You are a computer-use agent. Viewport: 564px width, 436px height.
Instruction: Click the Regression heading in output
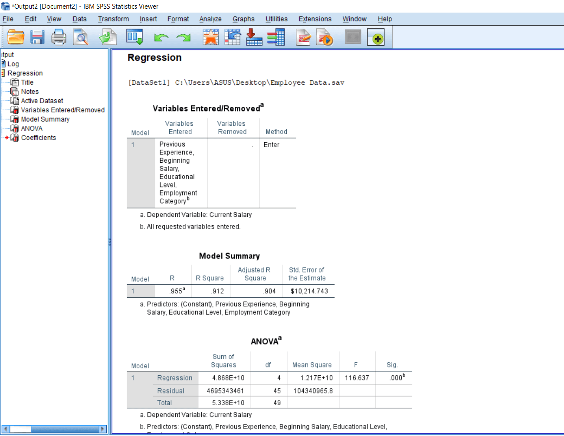point(154,58)
